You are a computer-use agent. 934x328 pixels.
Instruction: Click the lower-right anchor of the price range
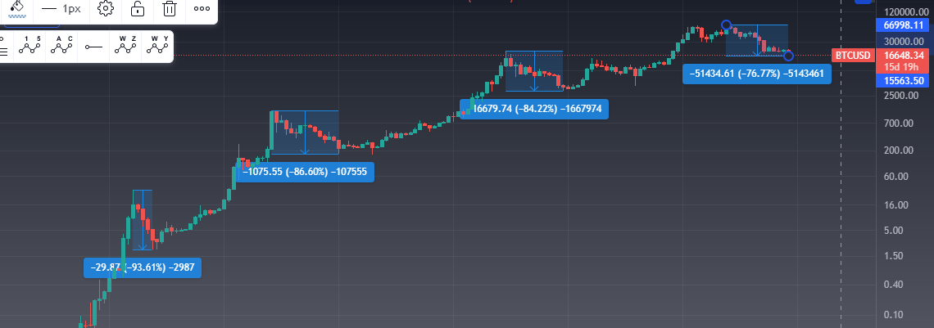point(788,56)
